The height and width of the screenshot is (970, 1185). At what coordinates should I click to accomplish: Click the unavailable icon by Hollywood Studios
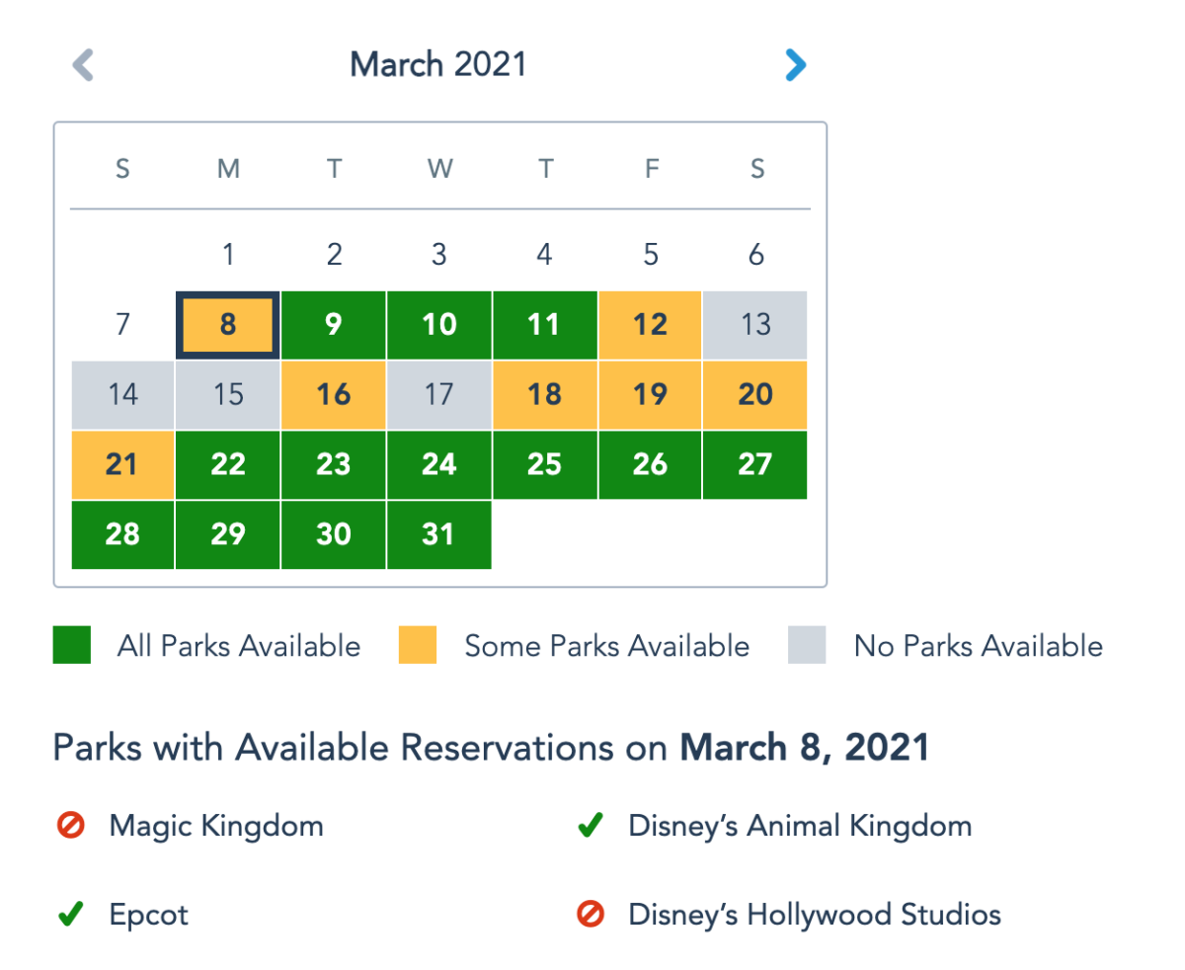(x=590, y=915)
